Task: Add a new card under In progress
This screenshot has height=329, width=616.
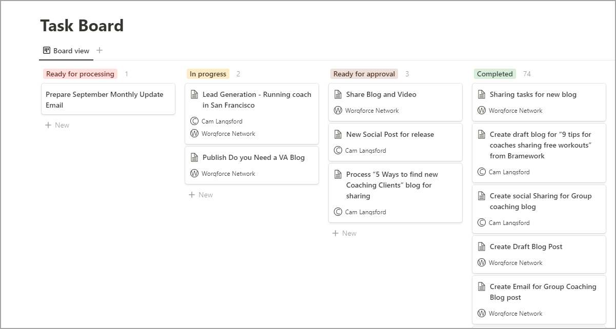Action: pos(201,195)
